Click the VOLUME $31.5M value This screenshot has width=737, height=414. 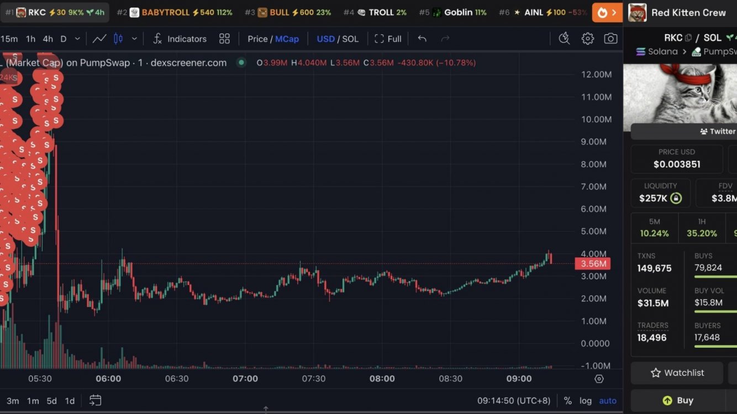click(653, 303)
